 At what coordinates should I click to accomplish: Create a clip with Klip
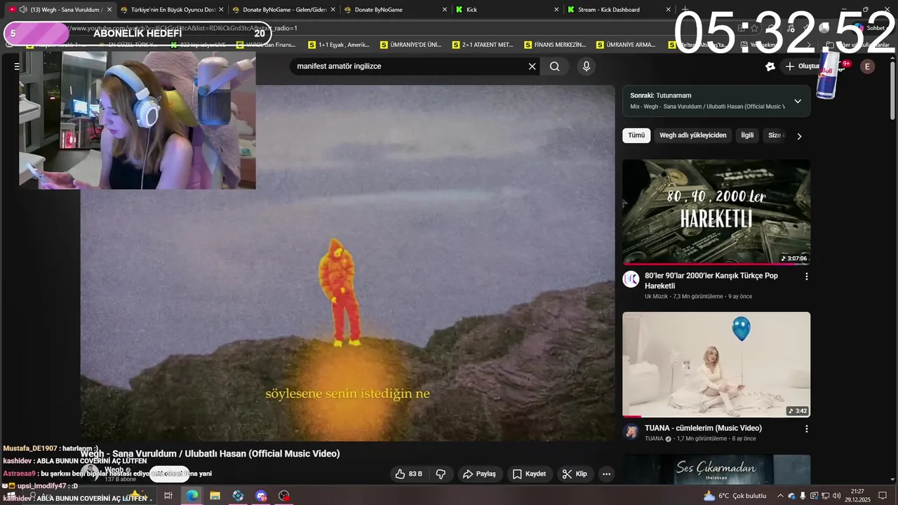click(575, 474)
